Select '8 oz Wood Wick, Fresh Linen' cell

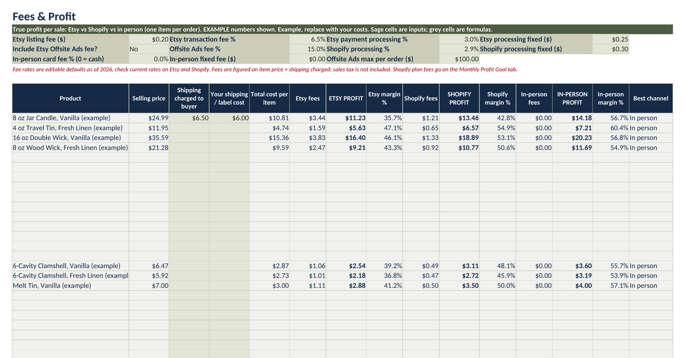70,148
